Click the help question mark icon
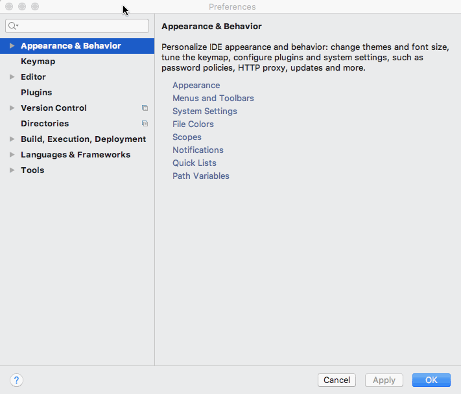Image resolution: width=461 pixels, height=394 pixels. pyautogui.click(x=17, y=380)
